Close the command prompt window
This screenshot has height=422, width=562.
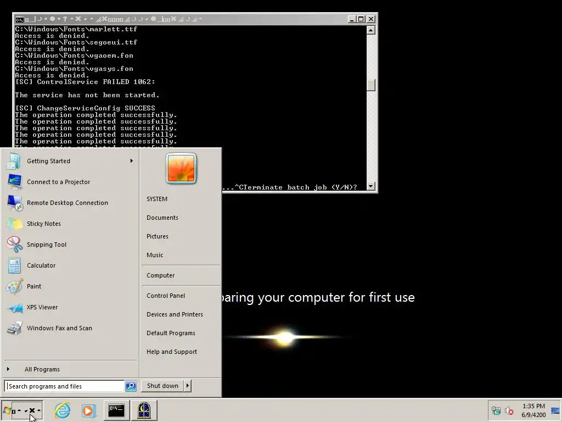371,19
